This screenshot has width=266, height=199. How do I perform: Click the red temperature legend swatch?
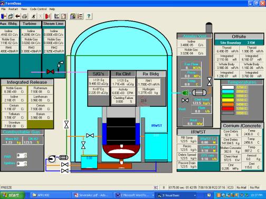[228, 109]
